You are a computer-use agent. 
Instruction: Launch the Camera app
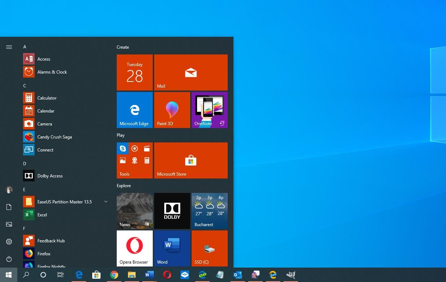click(x=65, y=124)
